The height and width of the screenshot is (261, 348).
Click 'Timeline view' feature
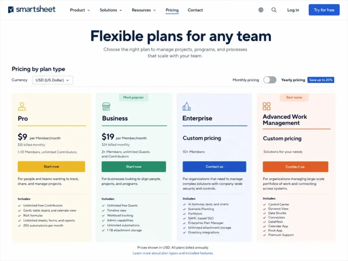click(117, 210)
